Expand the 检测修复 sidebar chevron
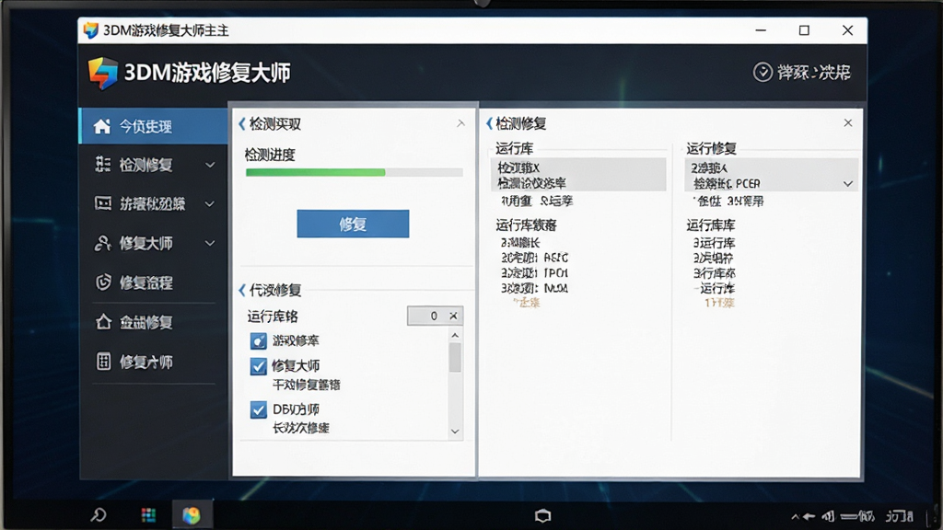 coord(210,165)
